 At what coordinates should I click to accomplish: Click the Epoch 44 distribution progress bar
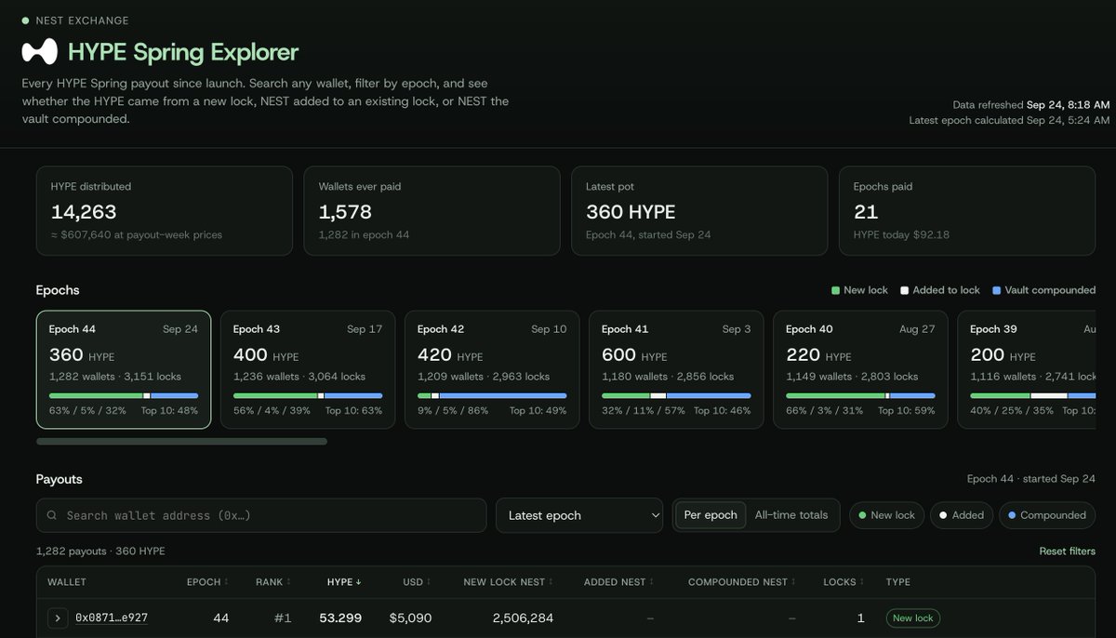124,395
